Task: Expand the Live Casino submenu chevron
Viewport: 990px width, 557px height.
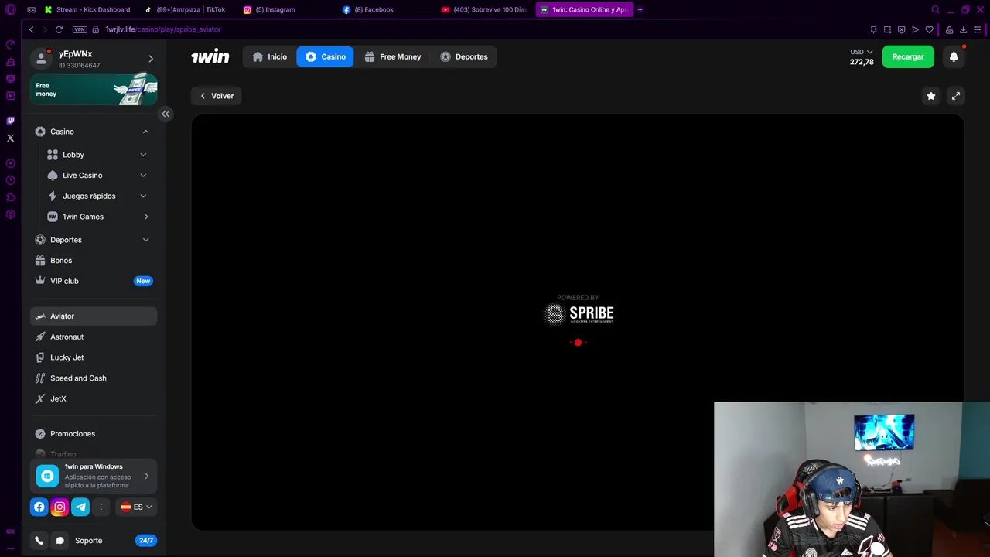Action: coord(143,176)
